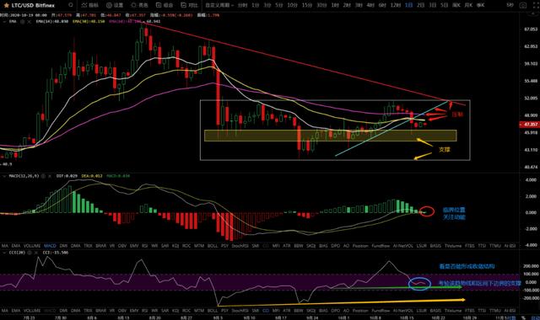Select the 12时 timeframe

[396, 5]
